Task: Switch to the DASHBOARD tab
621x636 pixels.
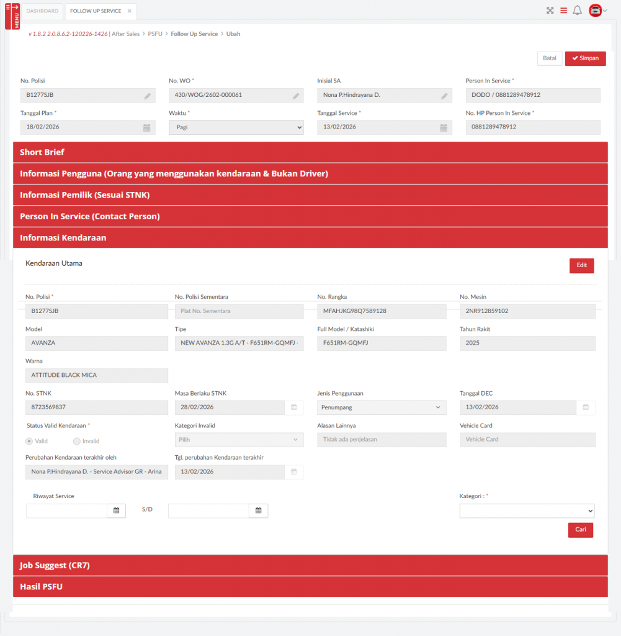Action: click(42, 11)
